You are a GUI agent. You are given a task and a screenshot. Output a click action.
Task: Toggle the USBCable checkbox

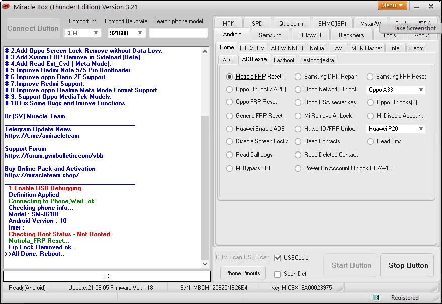pos(278,258)
